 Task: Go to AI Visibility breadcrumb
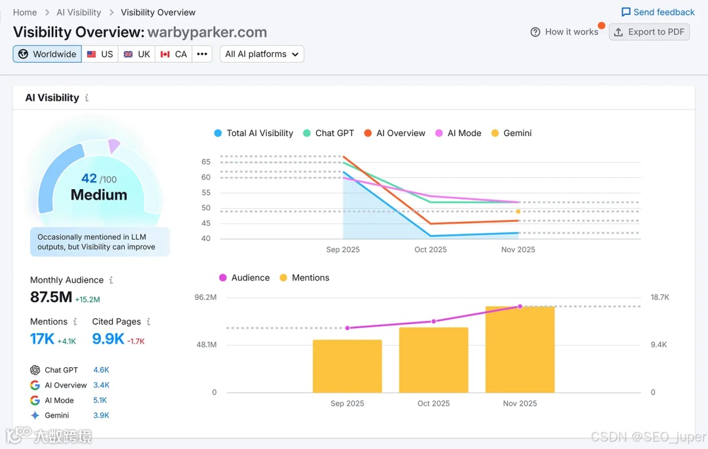pyautogui.click(x=79, y=12)
